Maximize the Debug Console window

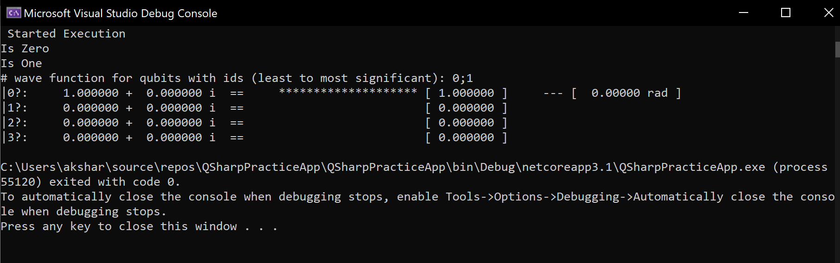coord(786,13)
